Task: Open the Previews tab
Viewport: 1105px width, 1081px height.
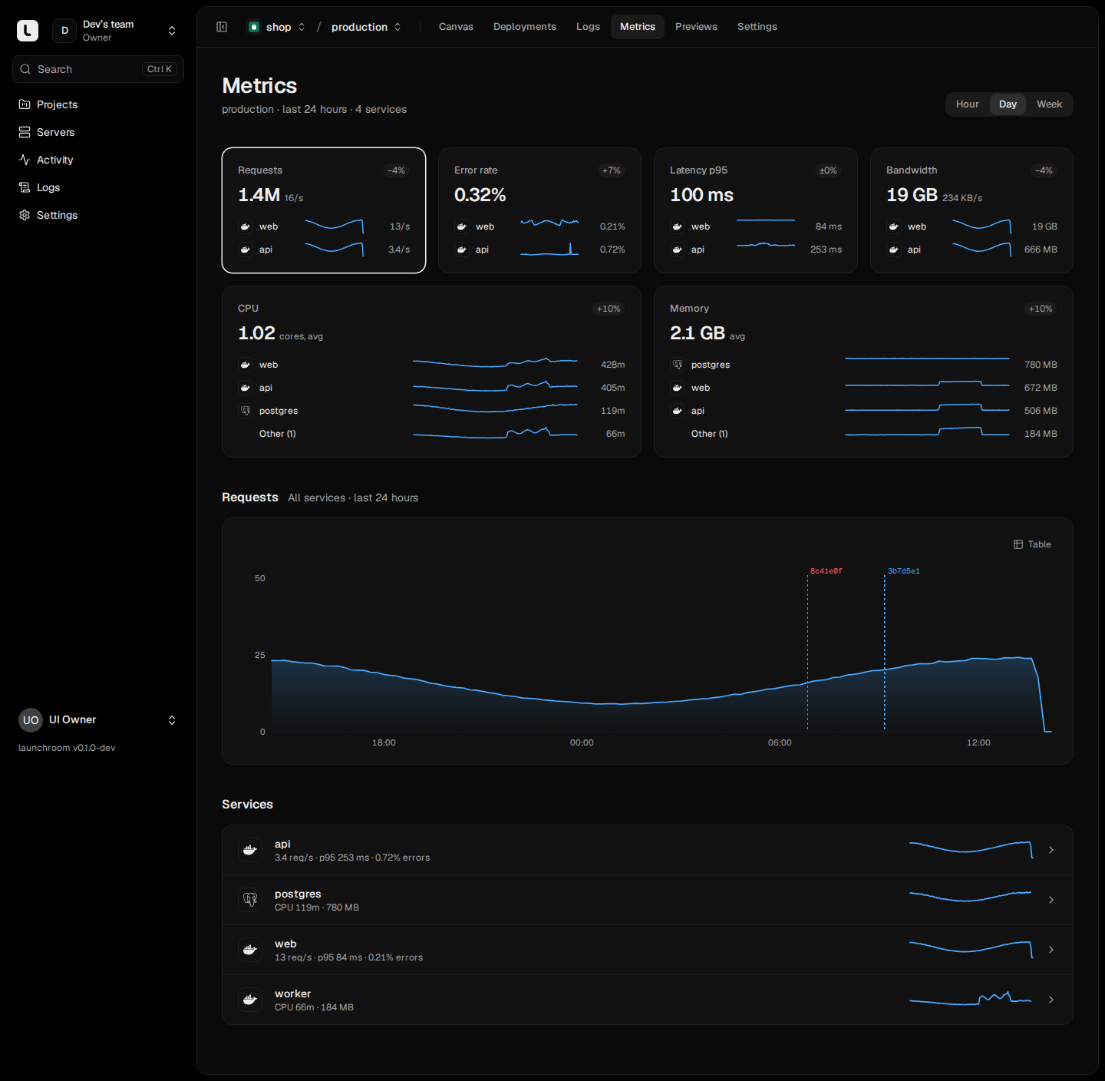Action: (x=696, y=27)
